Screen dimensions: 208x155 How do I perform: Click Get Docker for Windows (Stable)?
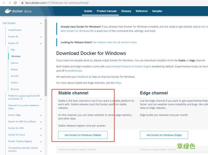click(x=83, y=135)
